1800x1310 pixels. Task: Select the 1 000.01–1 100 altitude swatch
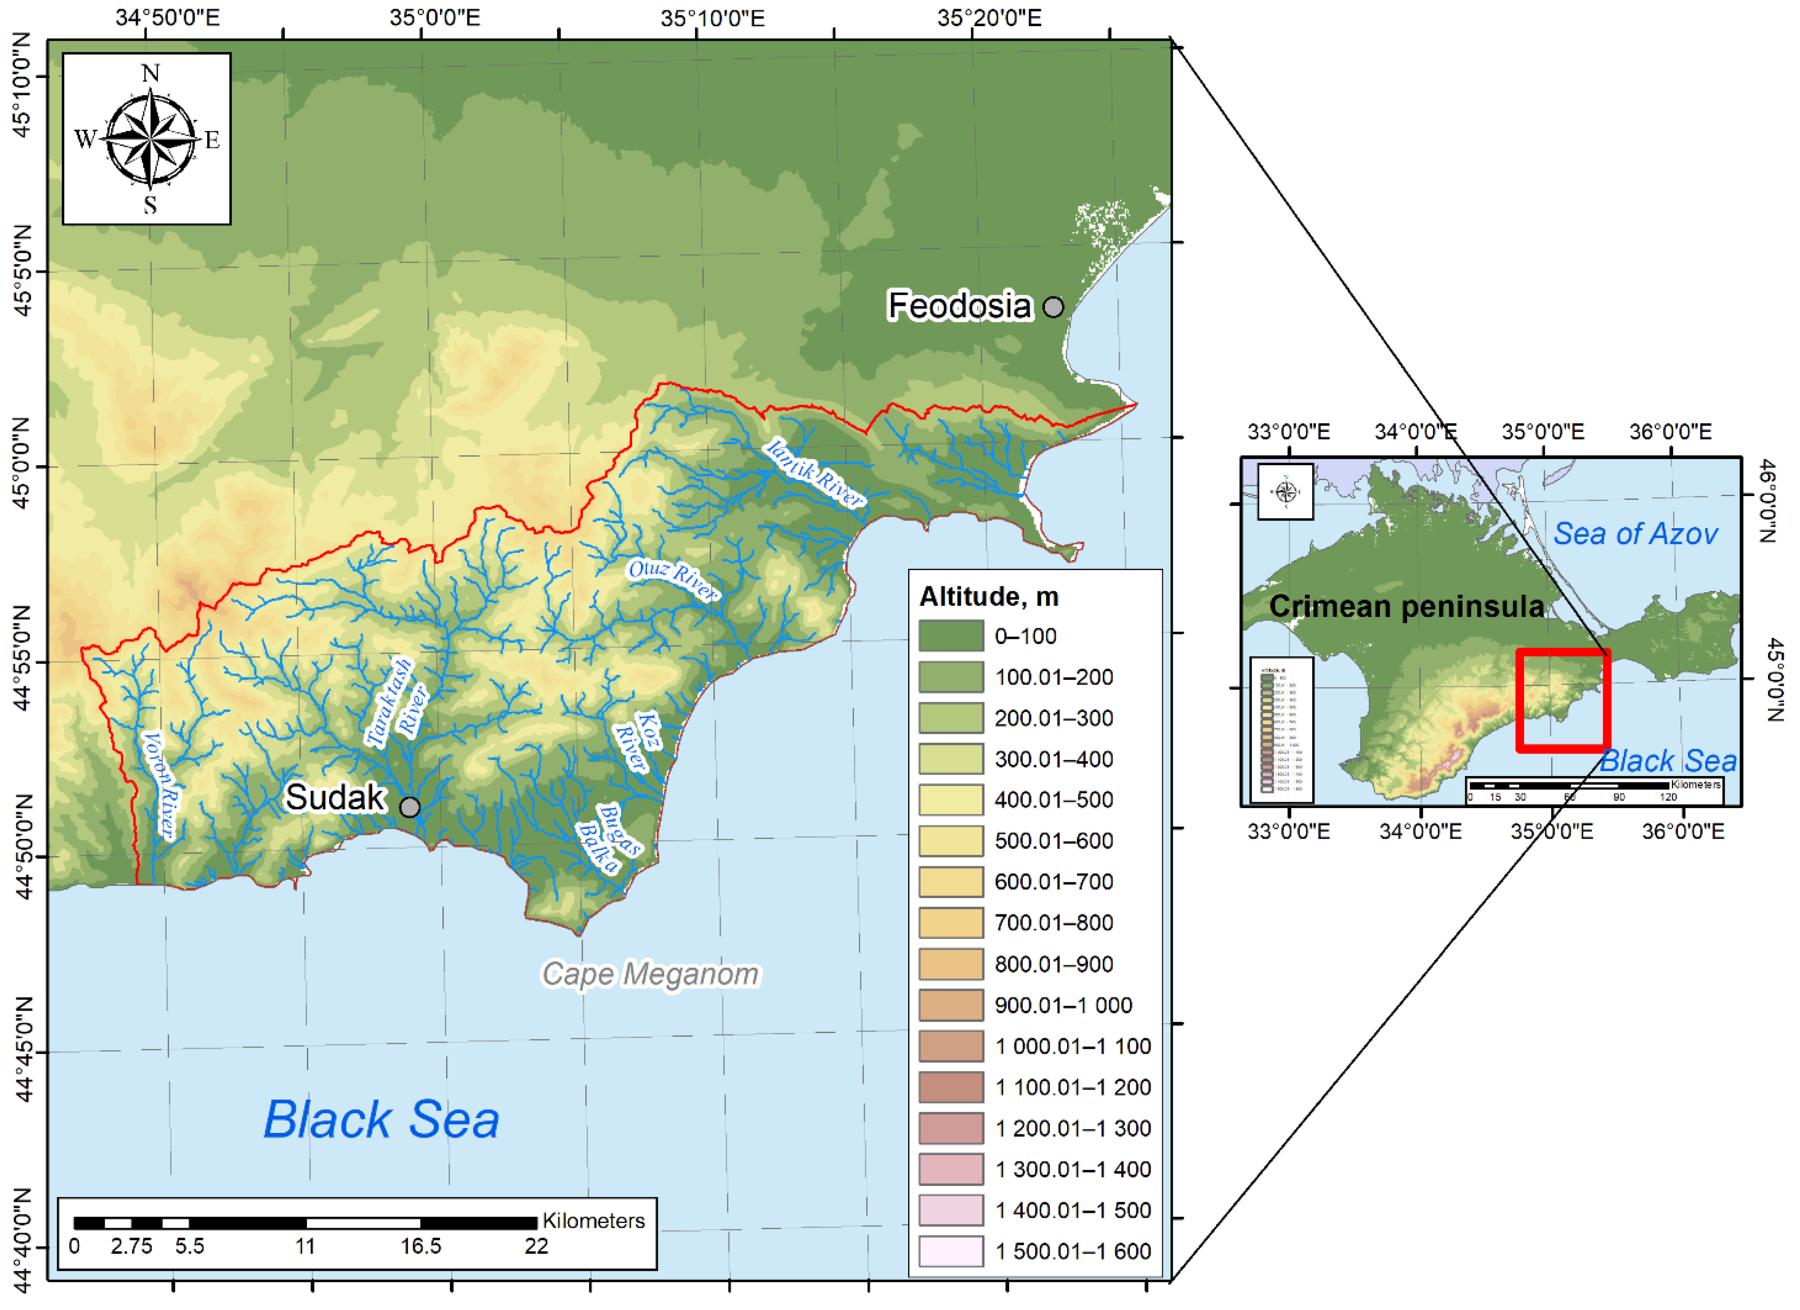click(x=951, y=1046)
